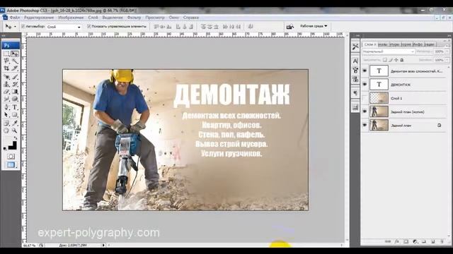
Task: Open the Изображение menu
Action: click(71, 18)
